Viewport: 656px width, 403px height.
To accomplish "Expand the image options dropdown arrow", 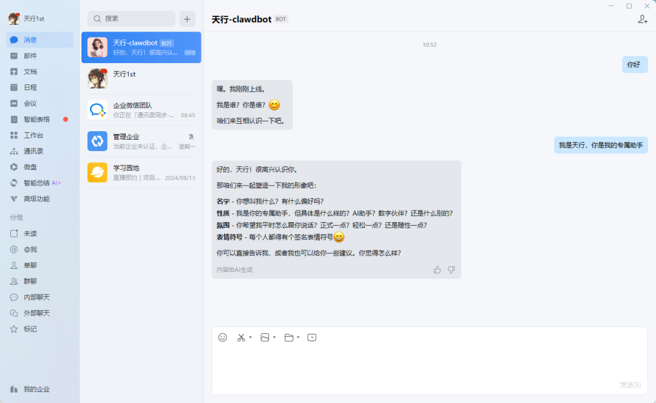I will pyautogui.click(x=275, y=337).
